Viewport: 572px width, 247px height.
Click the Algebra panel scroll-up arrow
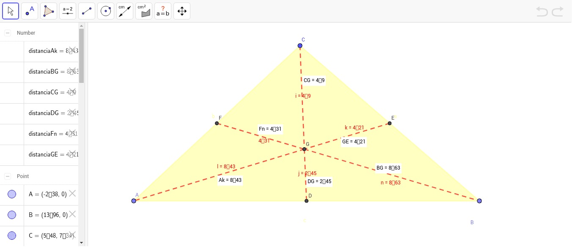(x=81, y=25)
